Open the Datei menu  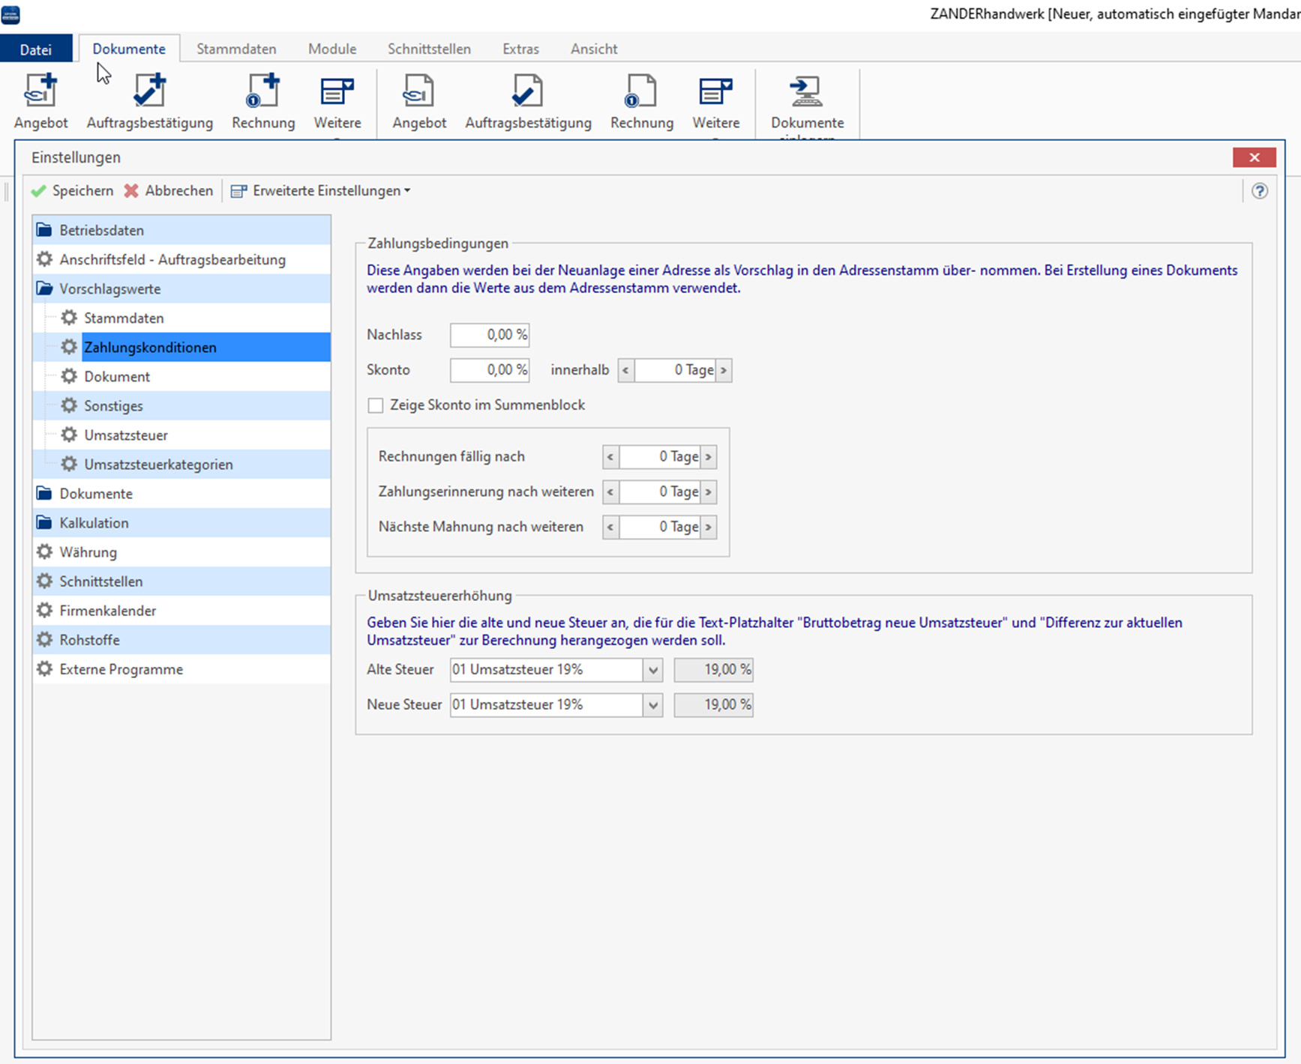[36, 49]
